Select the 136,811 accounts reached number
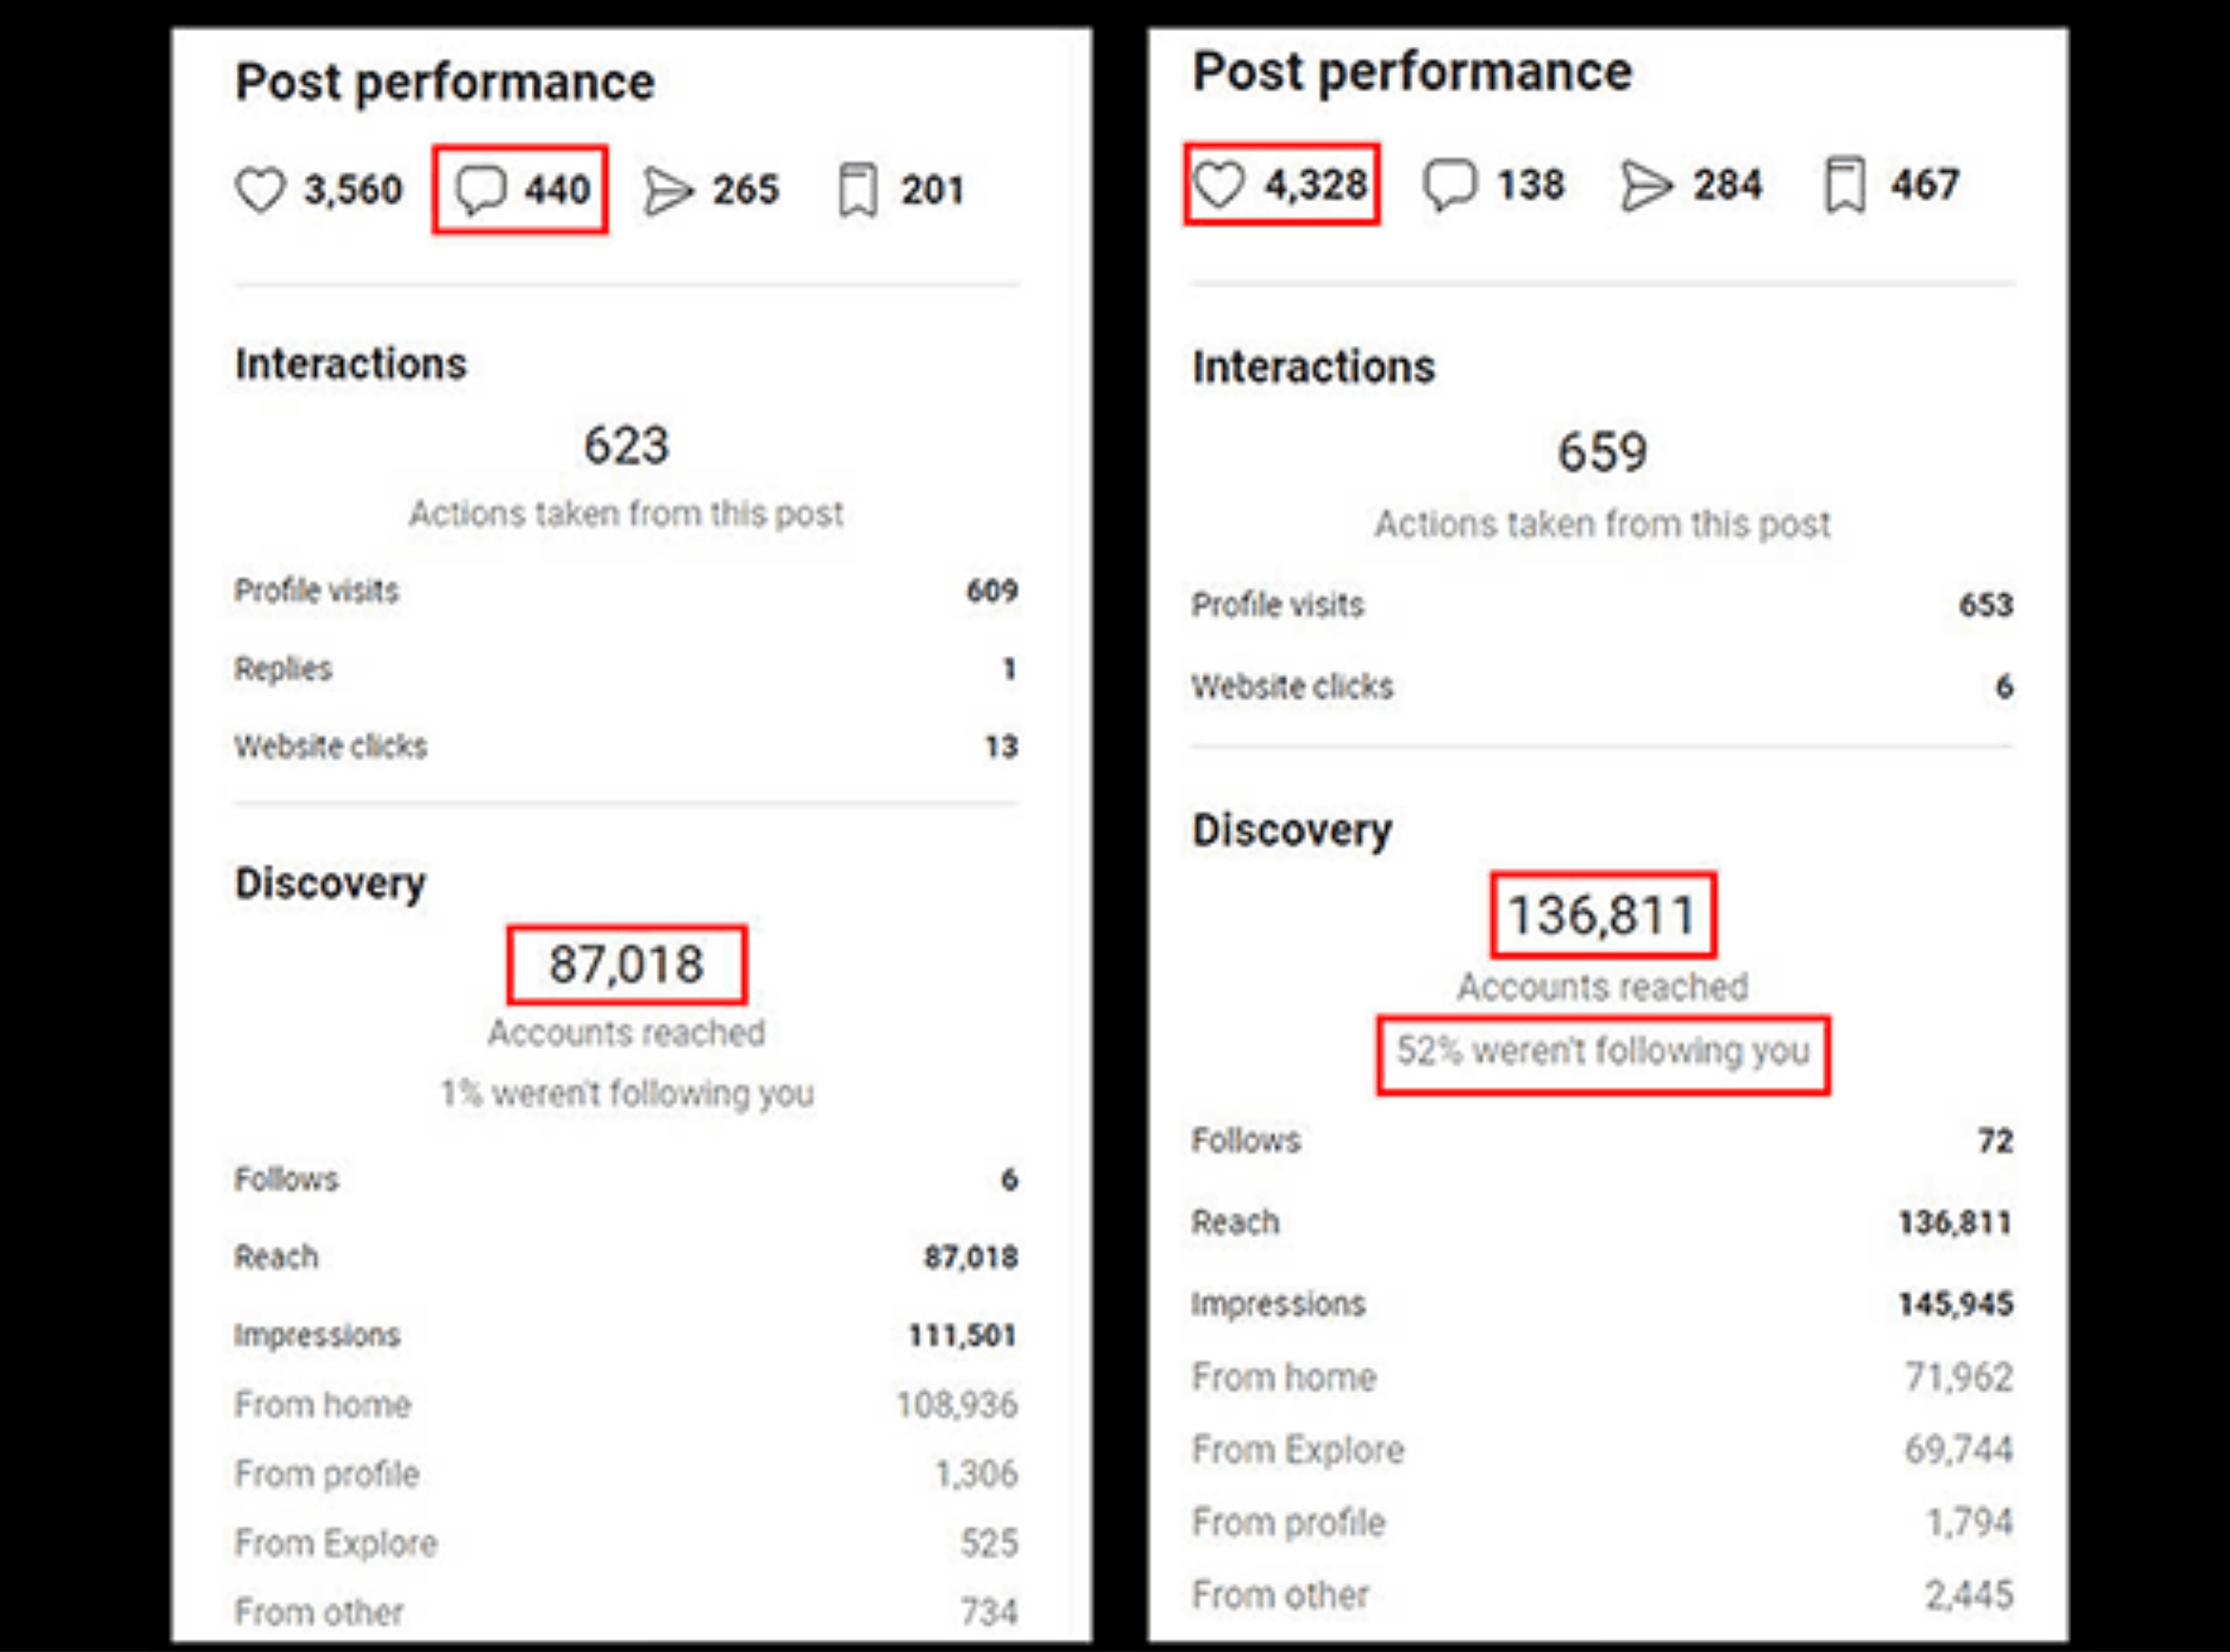2230x1652 pixels. 1602,915
